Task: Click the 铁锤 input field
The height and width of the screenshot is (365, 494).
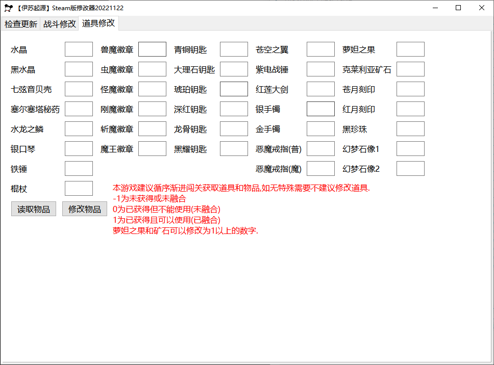Action: pos(79,168)
